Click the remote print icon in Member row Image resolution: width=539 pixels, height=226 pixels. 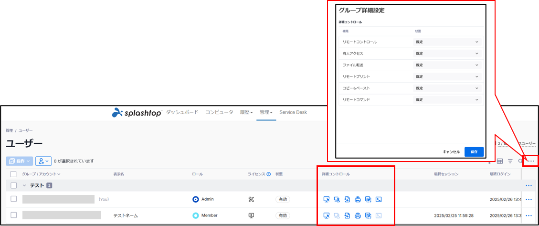coord(358,216)
